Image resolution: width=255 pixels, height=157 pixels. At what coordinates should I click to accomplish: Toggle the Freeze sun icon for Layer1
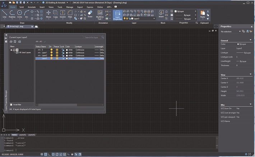click(57, 52)
